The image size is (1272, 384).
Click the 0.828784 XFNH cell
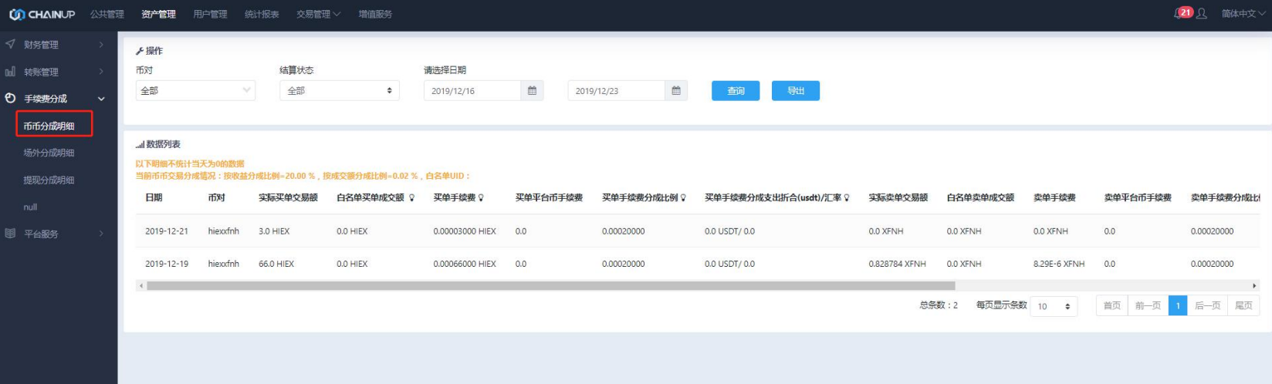pyautogui.click(x=897, y=264)
